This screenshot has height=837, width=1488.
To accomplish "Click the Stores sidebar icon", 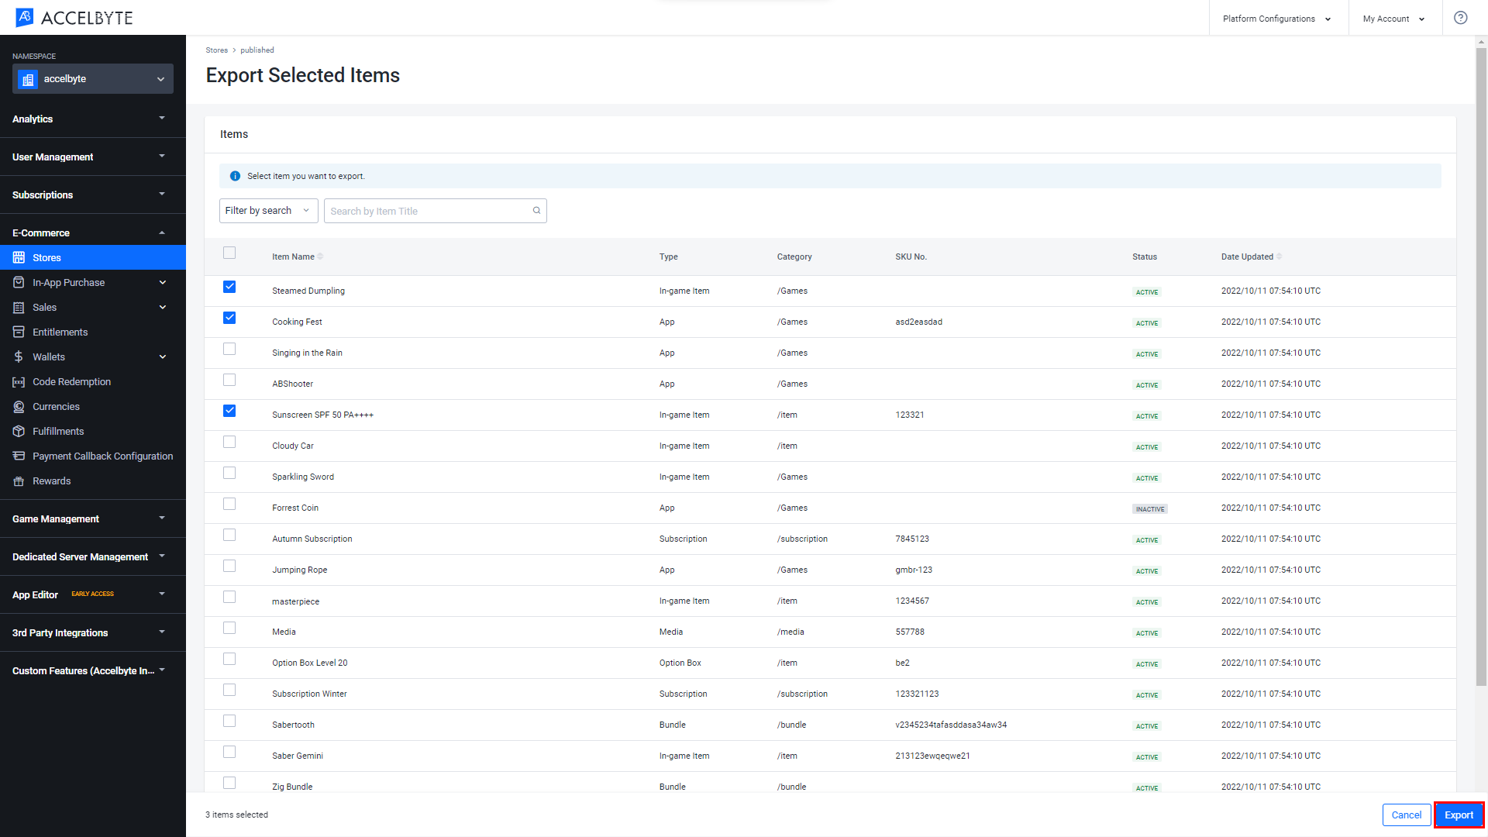I will (x=19, y=257).
